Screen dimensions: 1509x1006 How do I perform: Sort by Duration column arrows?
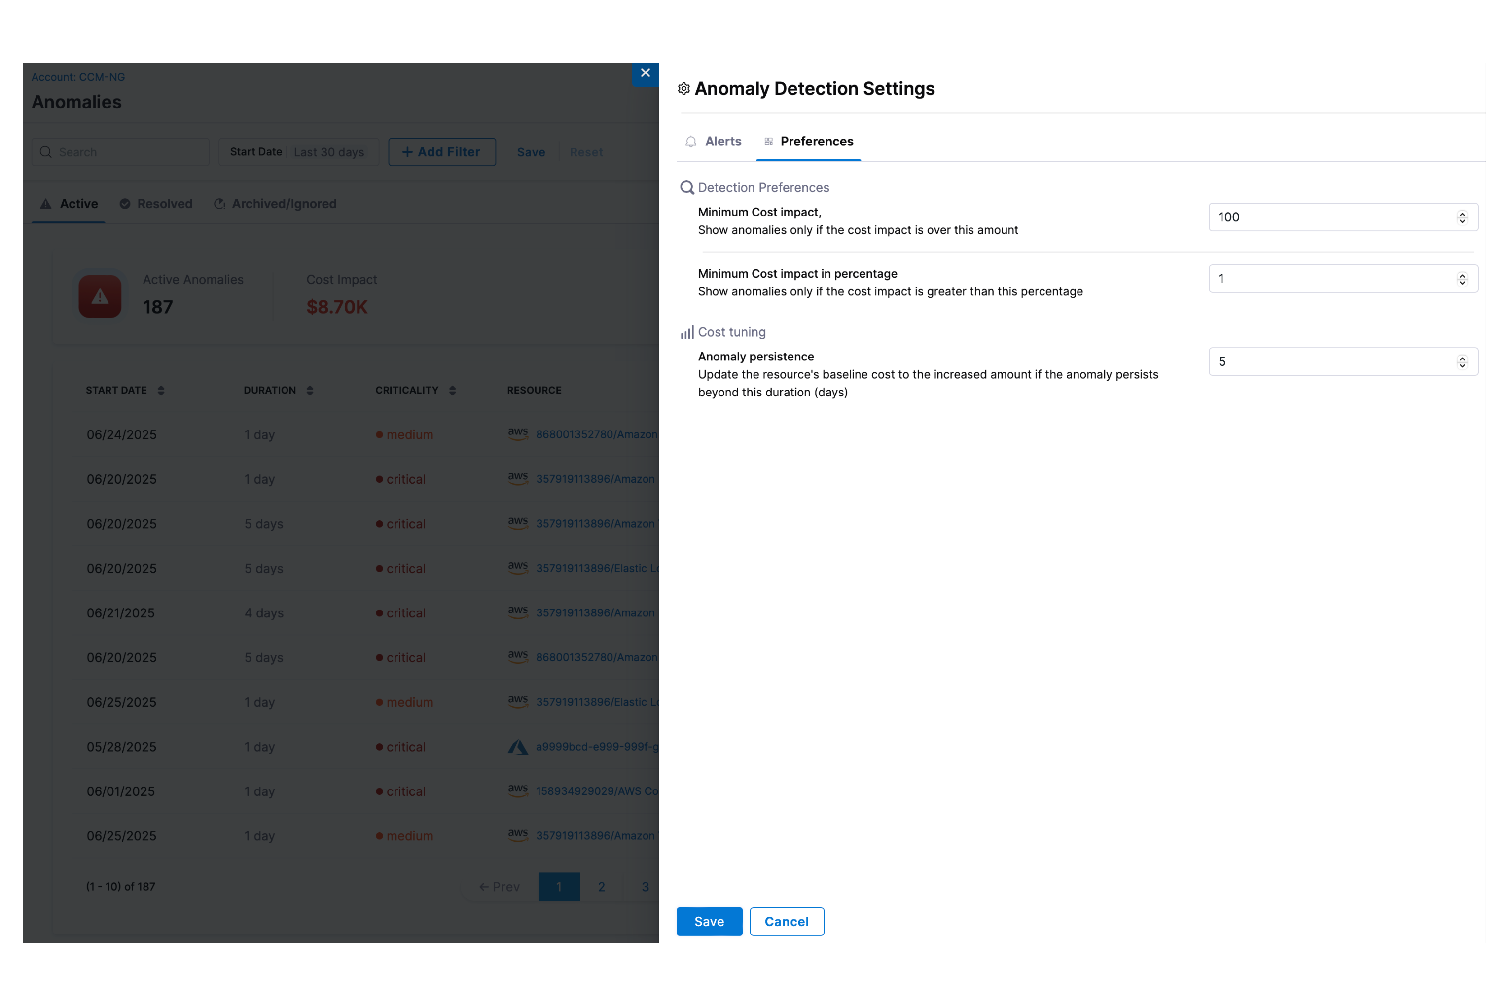pos(310,391)
